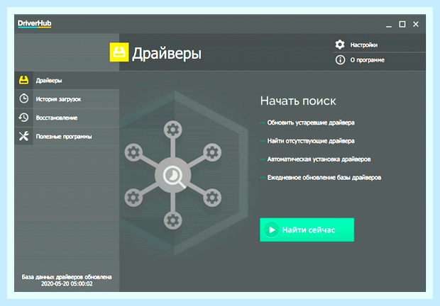Click the play icon on Найти сейчас
Image resolution: width=440 pixels, height=306 pixels.
272,229
